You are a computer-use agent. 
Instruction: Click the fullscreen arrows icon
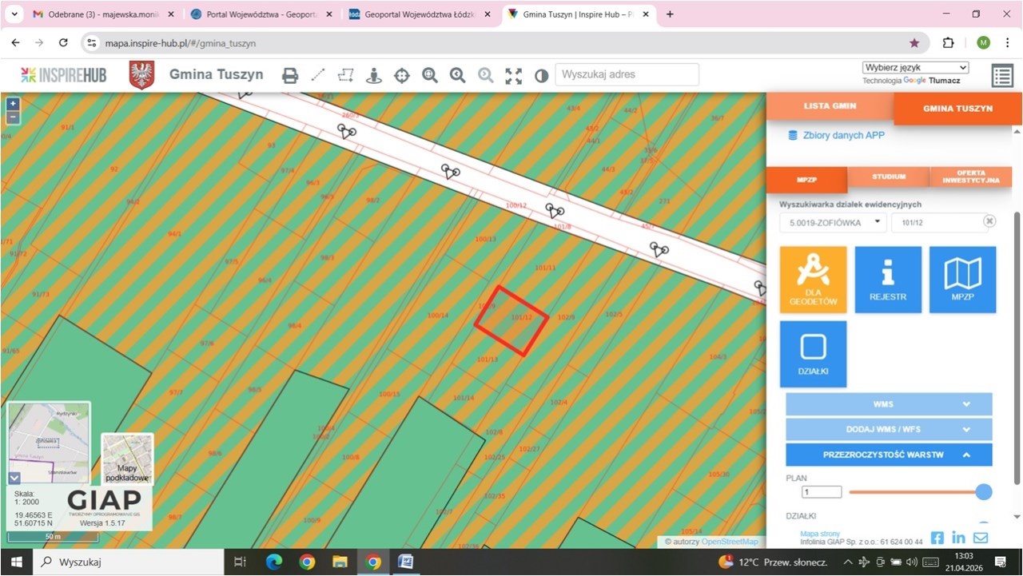(x=513, y=75)
